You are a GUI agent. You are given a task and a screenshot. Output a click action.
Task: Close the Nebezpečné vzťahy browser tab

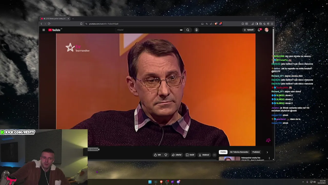[x=68, y=18]
